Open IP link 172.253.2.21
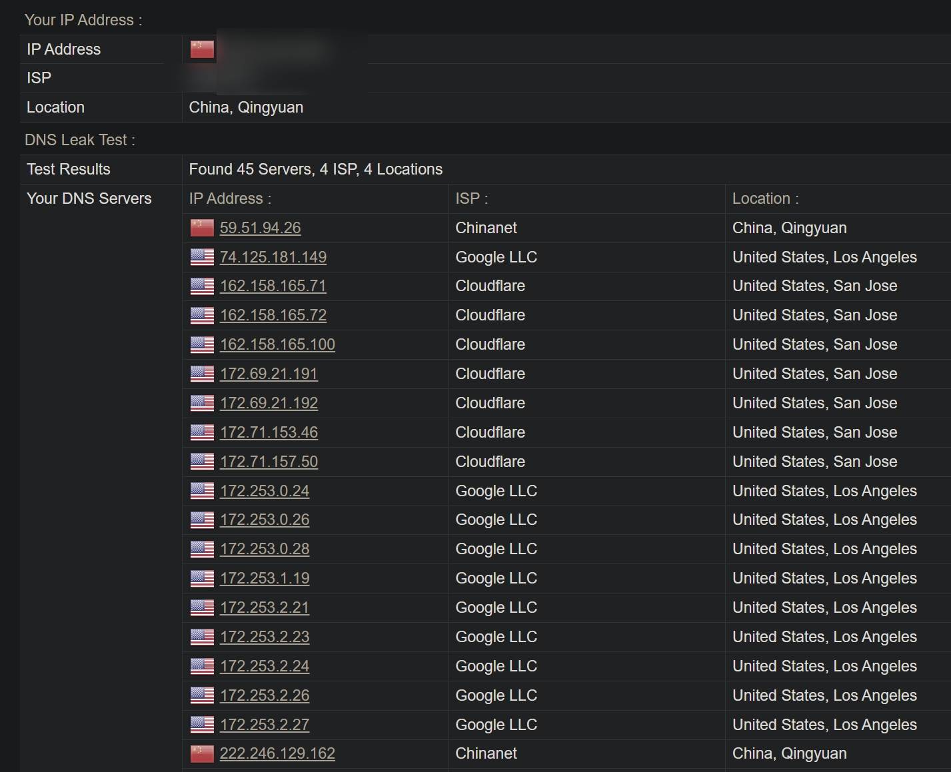Image resolution: width=951 pixels, height=772 pixels. pyautogui.click(x=265, y=607)
